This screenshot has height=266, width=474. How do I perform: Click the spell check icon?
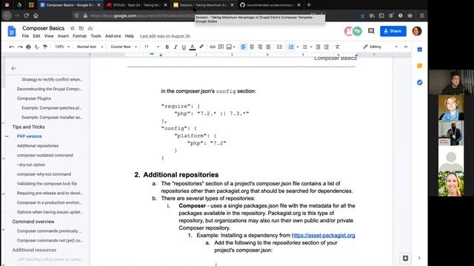coord(36,47)
